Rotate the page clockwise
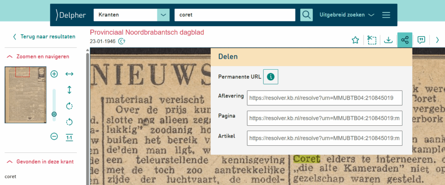445x185 pixels. 69,106
